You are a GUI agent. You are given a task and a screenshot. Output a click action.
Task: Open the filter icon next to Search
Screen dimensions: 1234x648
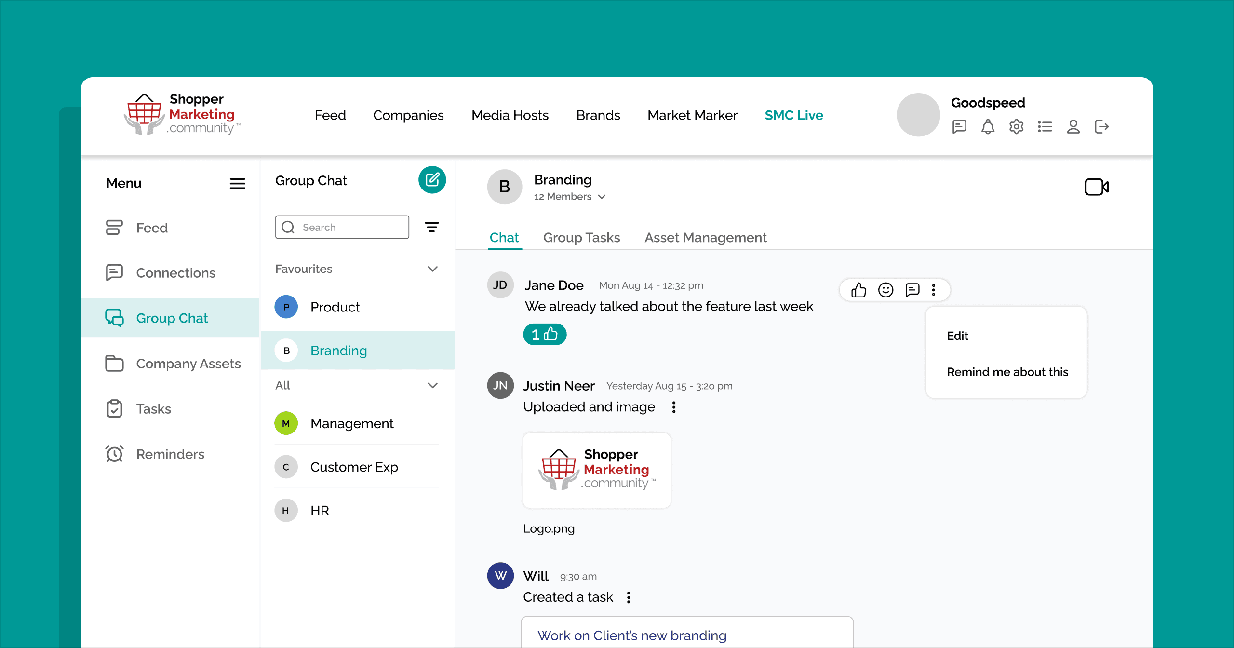[431, 227]
